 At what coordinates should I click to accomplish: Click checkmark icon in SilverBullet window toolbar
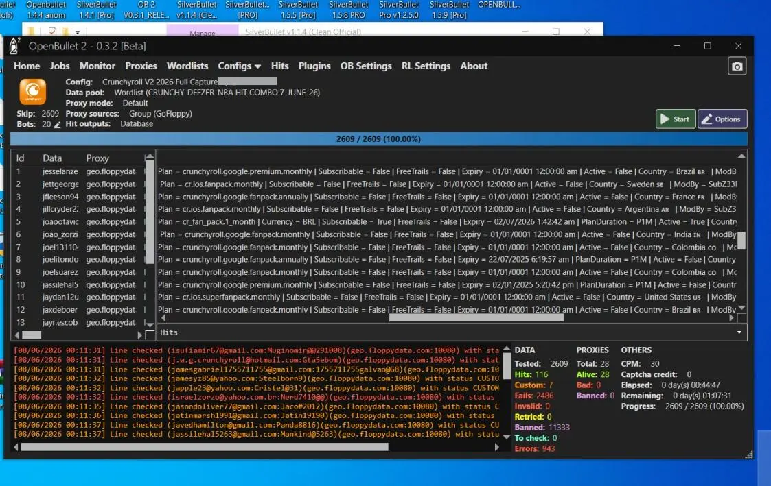pos(52,32)
